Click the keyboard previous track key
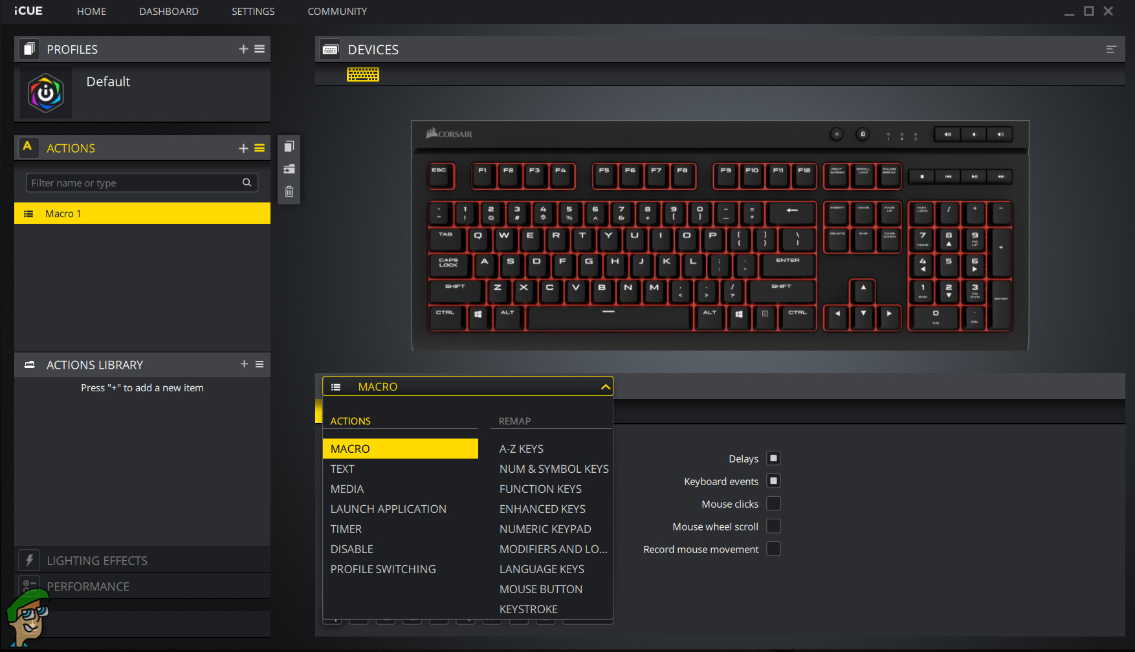Screen dimensions: 1135x652 coord(948,177)
